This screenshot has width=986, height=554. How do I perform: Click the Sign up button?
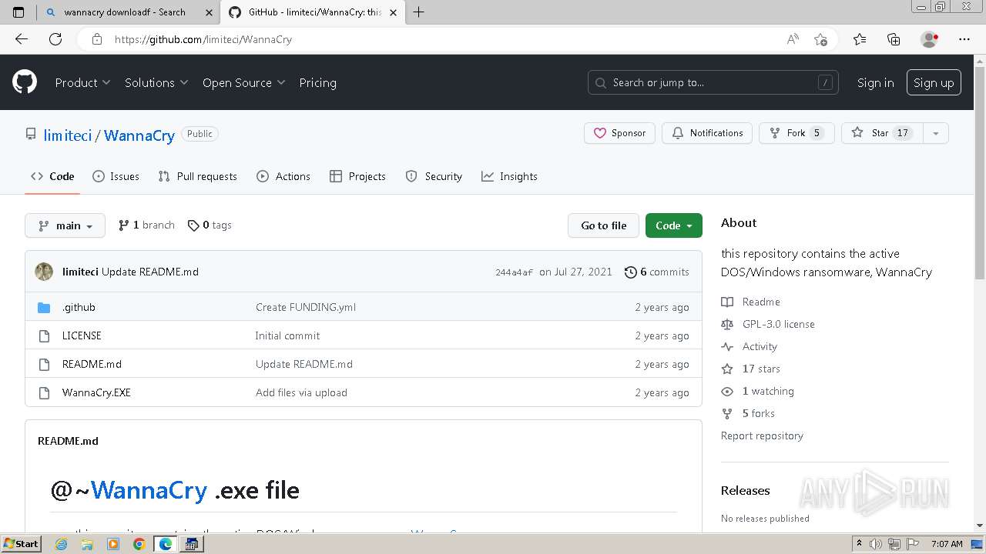934,82
